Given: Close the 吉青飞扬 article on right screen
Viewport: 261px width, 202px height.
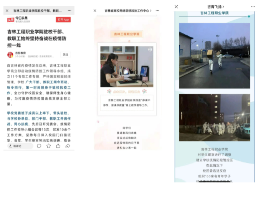Looking at the screenshot, I should click(176, 7).
